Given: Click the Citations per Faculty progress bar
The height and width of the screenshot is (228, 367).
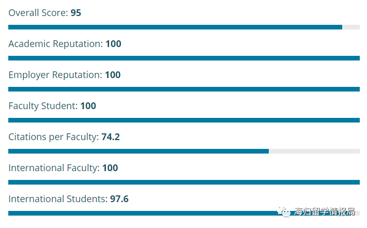Looking at the screenshot, I should (x=184, y=151).
